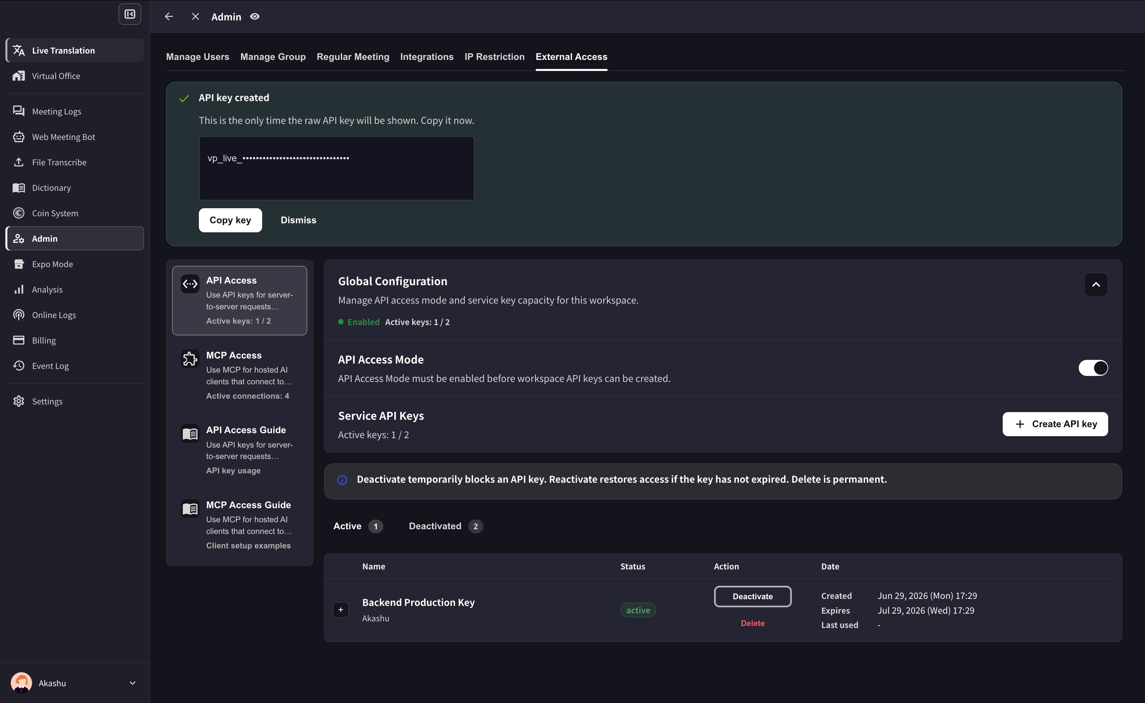Screen dimensions: 1145x703
Task: Click the Backend Production Key name
Action: (x=418, y=602)
